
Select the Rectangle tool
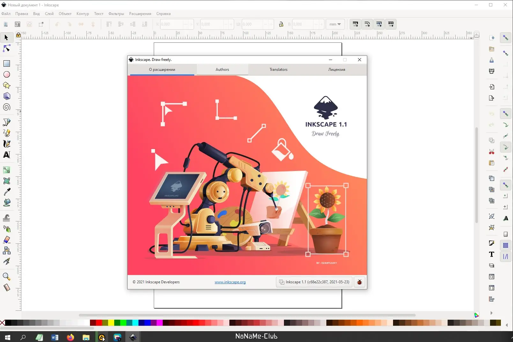(x=6, y=64)
